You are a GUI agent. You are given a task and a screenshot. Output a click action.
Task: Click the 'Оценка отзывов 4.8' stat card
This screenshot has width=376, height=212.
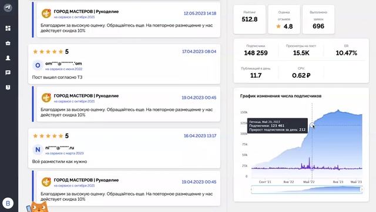click(284, 19)
